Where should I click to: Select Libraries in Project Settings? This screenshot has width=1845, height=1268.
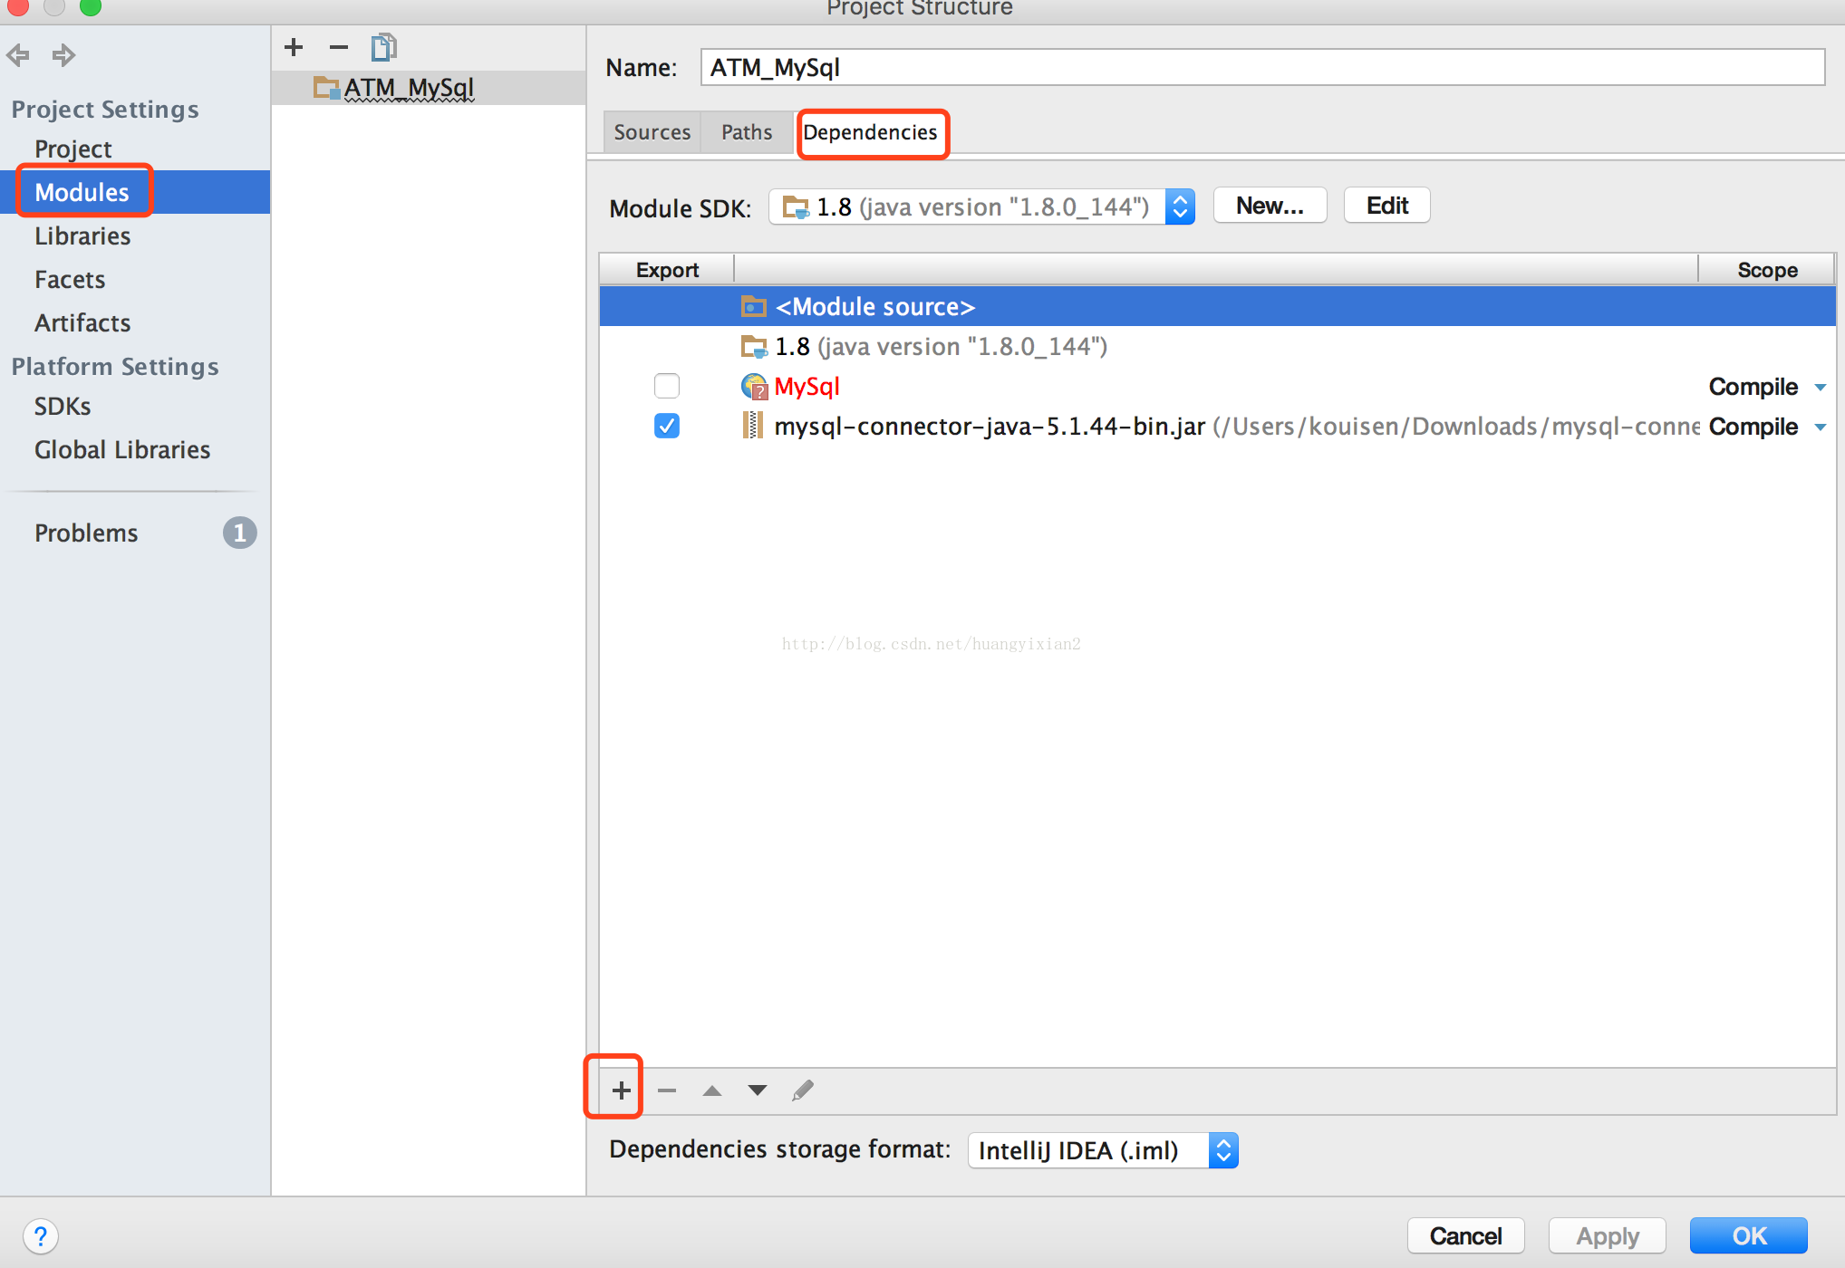coord(84,235)
